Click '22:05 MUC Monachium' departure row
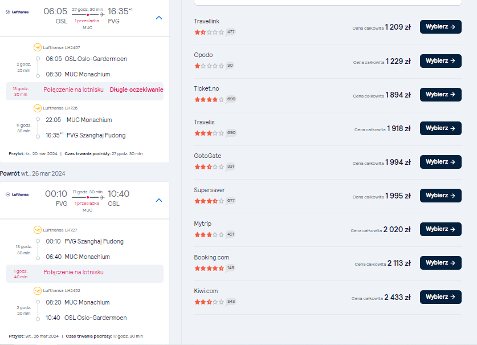The width and height of the screenshot is (477, 345). tap(79, 120)
